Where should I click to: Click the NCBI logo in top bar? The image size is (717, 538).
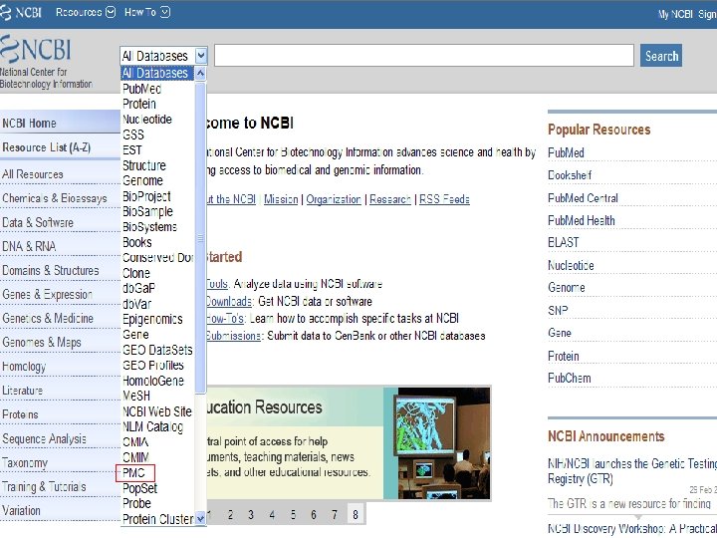point(21,12)
